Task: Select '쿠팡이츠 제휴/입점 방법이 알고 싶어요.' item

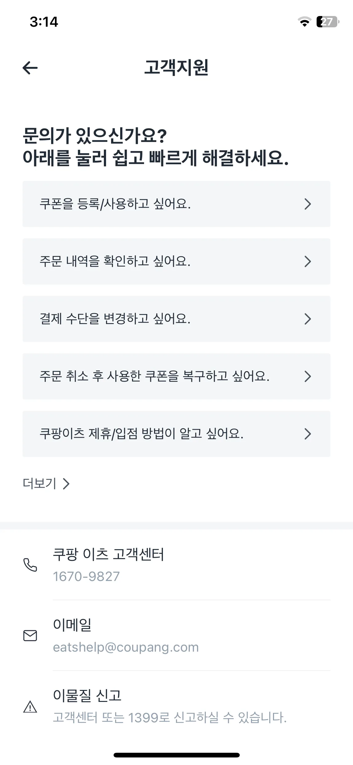Action: [x=141, y=434]
